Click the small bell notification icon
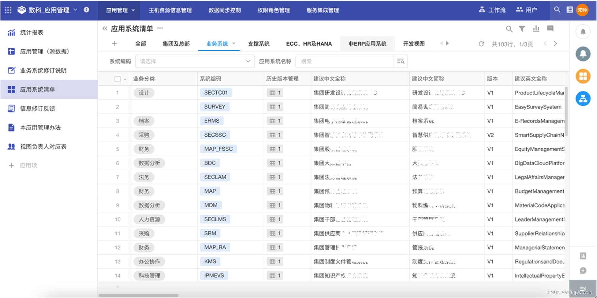The width and height of the screenshot is (597, 298). (x=583, y=32)
